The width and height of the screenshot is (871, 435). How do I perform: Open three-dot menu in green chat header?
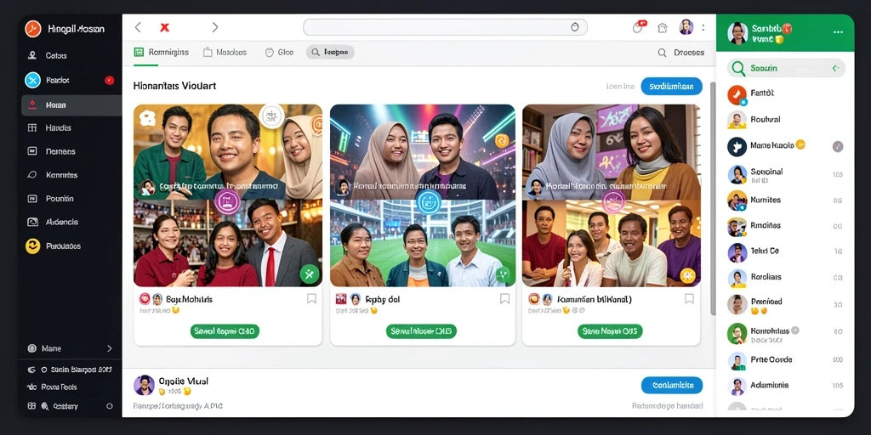(x=838, y=32)
